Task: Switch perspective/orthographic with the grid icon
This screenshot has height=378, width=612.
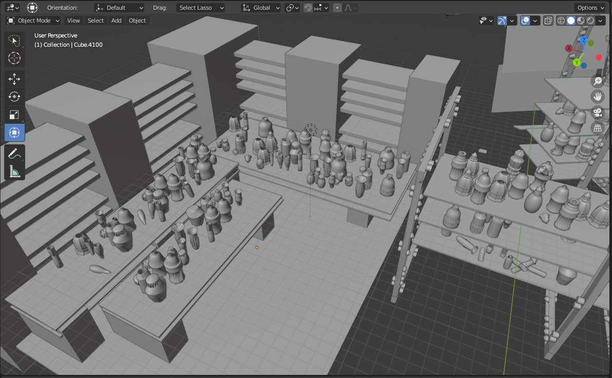Action: [598, 128]
